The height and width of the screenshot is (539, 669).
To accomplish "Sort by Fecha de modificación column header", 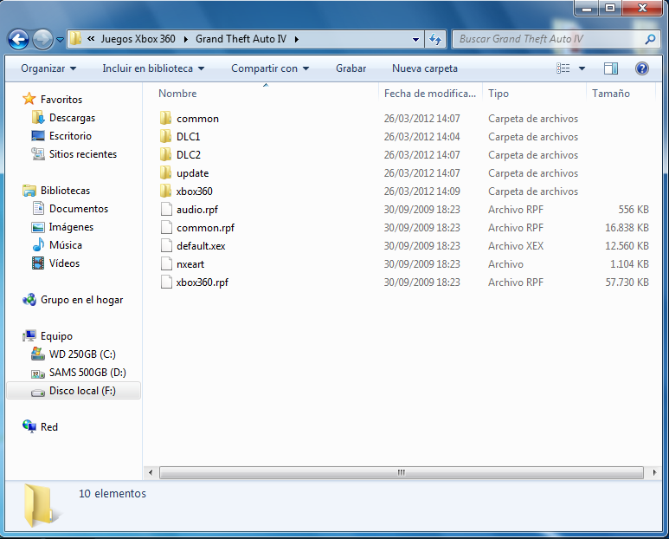I will click(x=429, y=94).
